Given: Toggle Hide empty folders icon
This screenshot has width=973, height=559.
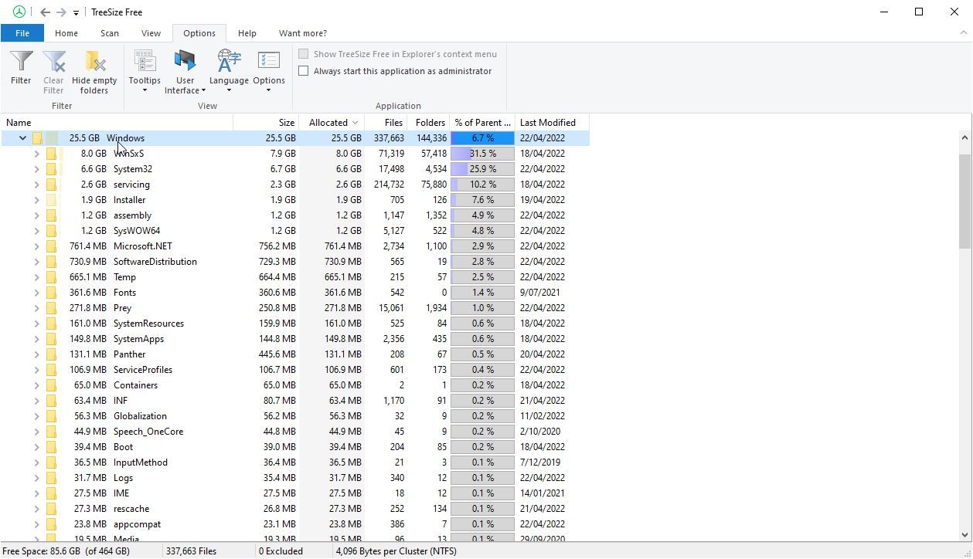Looking at the screenshot, I should (94, 63).
